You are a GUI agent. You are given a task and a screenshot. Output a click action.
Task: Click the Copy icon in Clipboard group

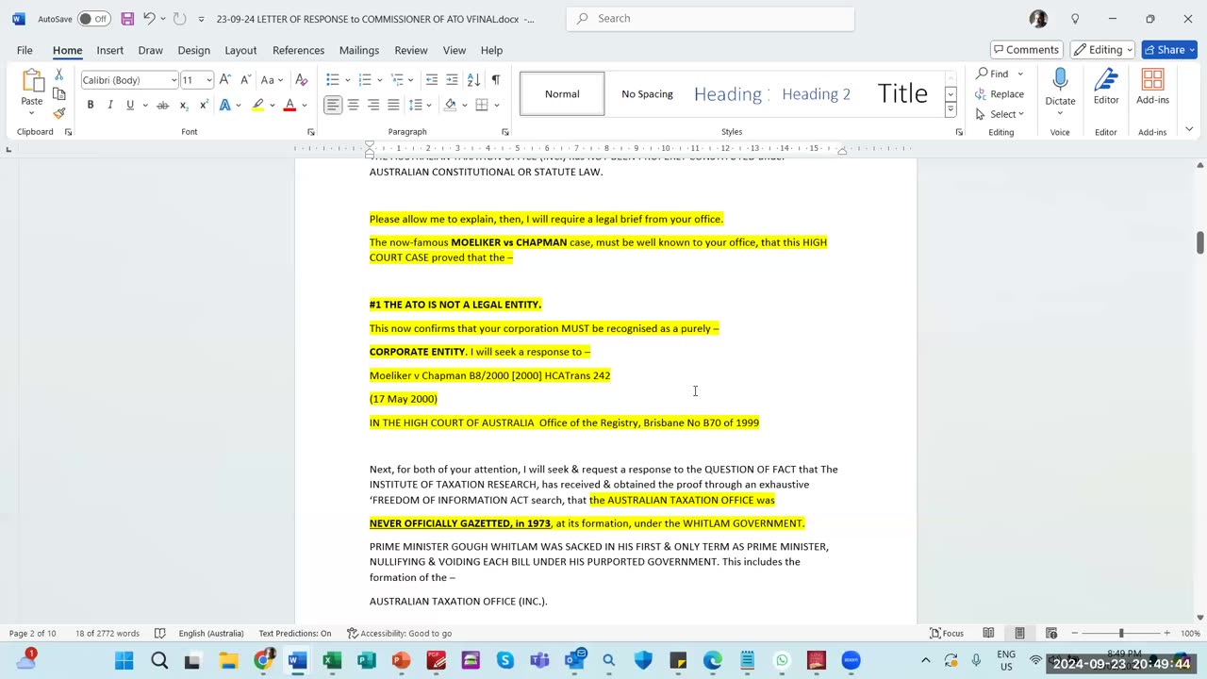[59, 94]
